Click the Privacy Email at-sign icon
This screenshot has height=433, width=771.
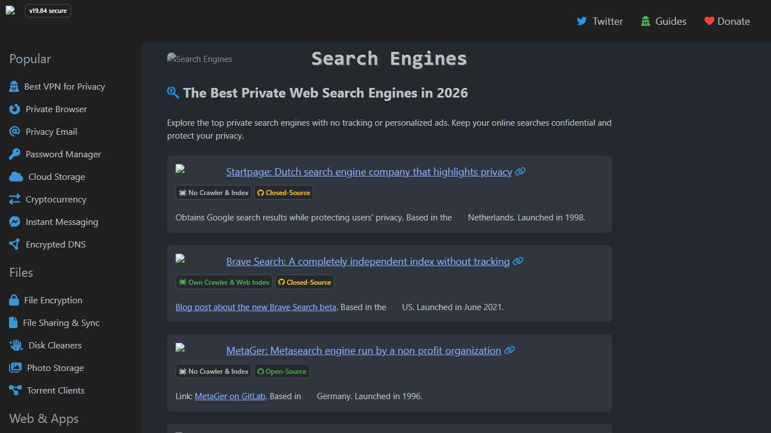click(x=15, y=131)
